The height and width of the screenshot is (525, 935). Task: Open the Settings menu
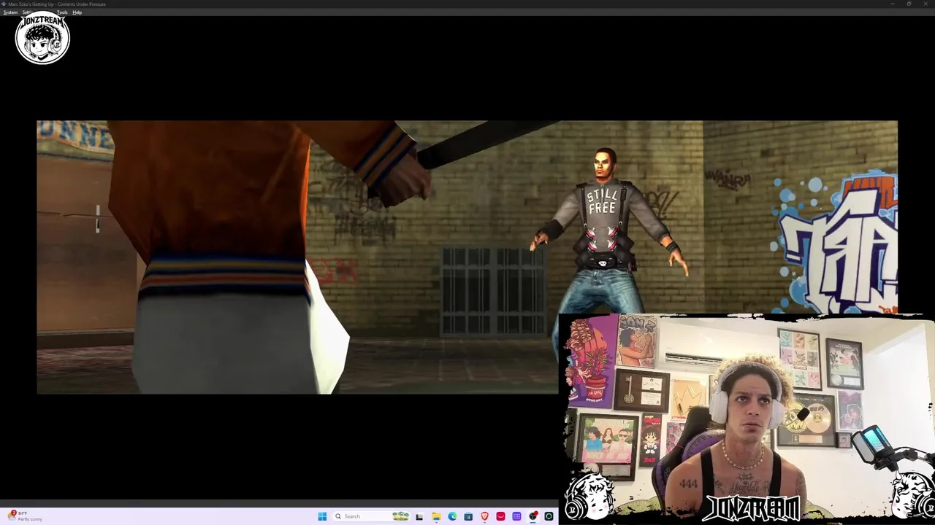[x=28, y=12]
